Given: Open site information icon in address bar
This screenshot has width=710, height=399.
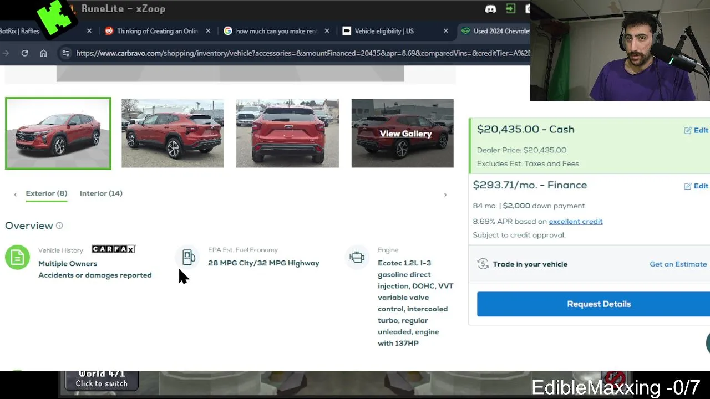Looking at the screenshot, I should coord(65,53).
